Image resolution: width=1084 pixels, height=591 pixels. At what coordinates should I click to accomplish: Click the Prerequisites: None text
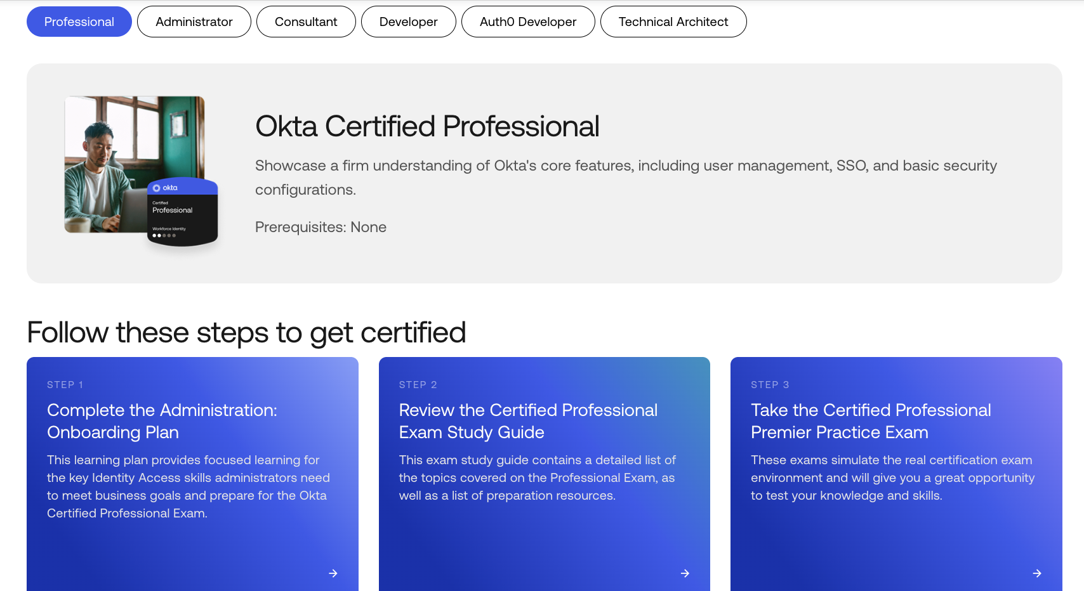[x=321, y=227]
